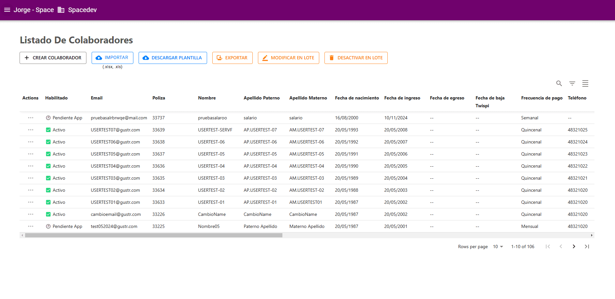Open actions menu for test052024 row
615x299 pixels.
pyautogui.click(x=31, y=226)
